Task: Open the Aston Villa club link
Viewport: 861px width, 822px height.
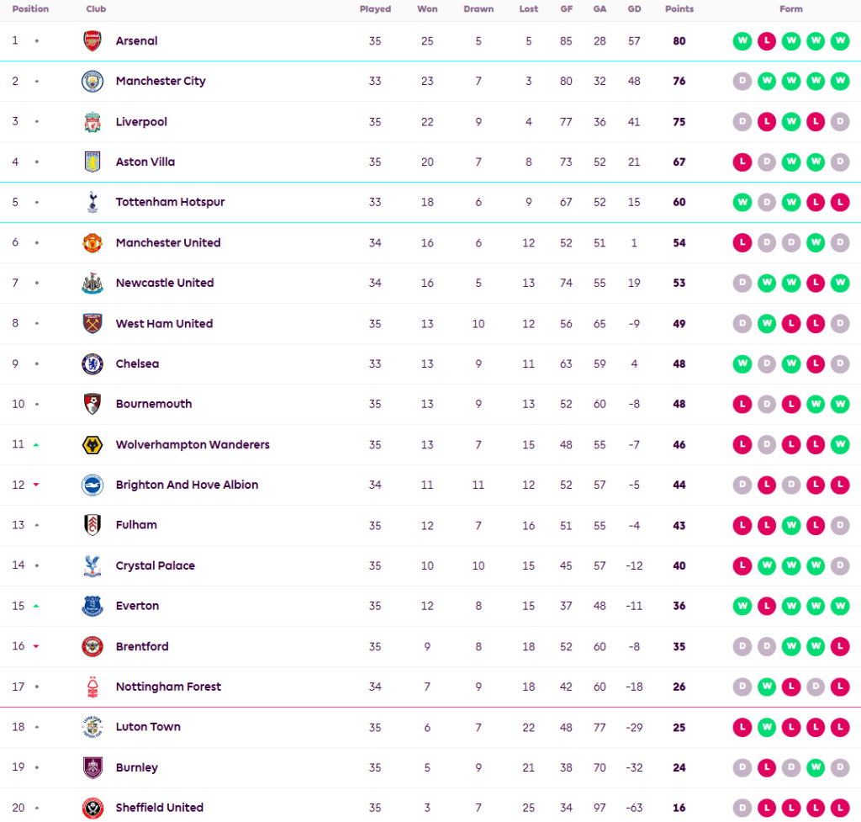Action: click(145, 162)
